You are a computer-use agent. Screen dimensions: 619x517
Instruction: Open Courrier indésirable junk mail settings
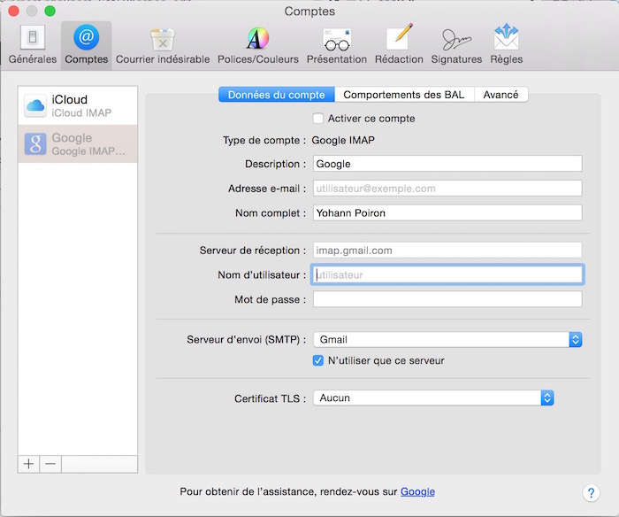click(163, 44)
